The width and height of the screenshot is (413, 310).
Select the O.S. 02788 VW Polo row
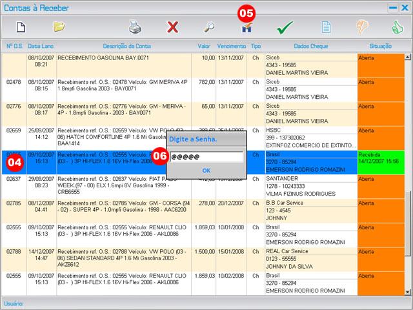126,259
